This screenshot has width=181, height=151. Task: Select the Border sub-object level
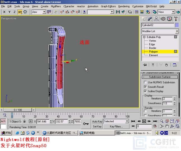point(152,48)
